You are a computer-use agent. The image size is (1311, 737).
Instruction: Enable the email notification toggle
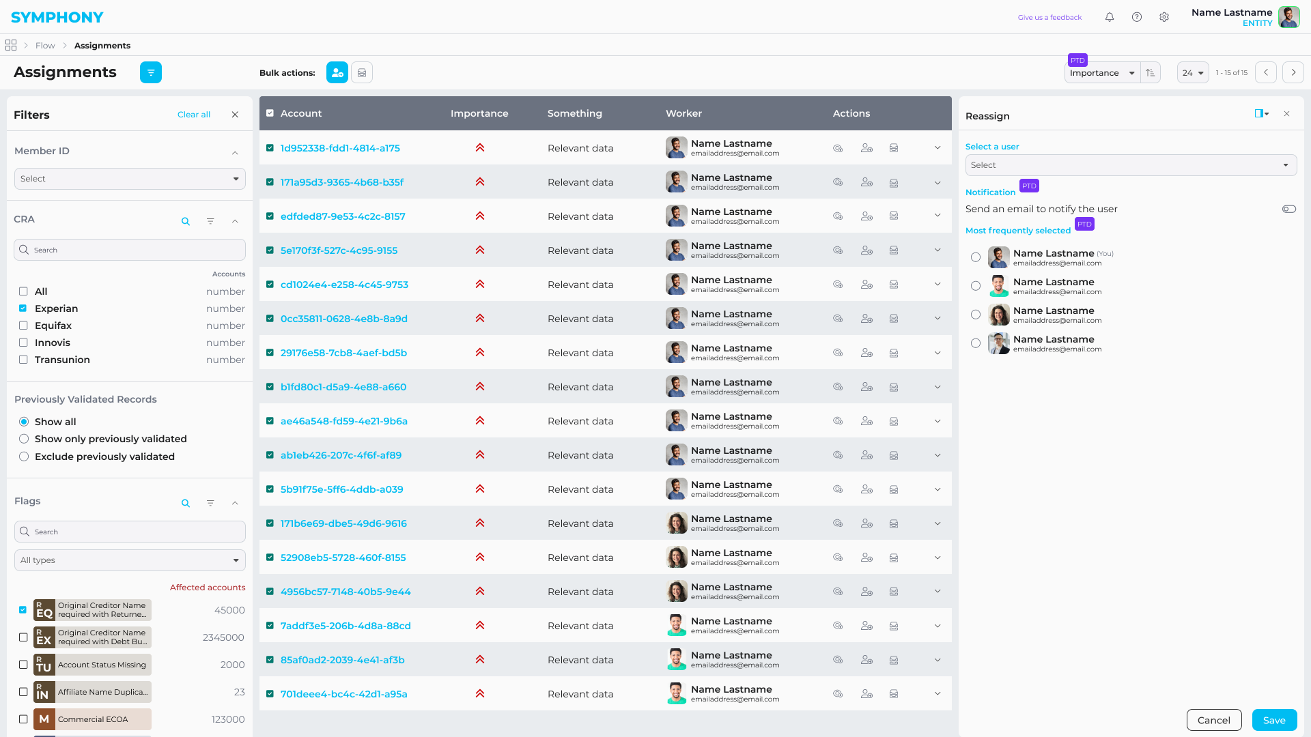coord(1288,209)
